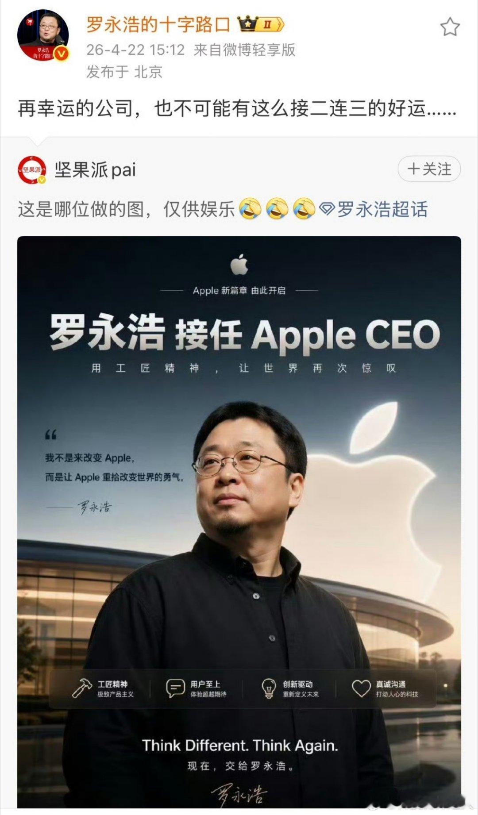Tap the Apple logo at the poster top
478x815 pixels.
point(239,264)
